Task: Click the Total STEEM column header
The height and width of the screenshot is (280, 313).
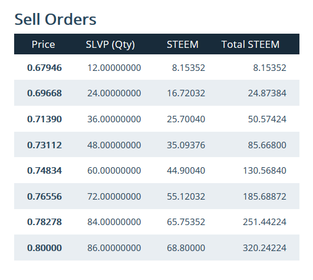Action: 251,44
